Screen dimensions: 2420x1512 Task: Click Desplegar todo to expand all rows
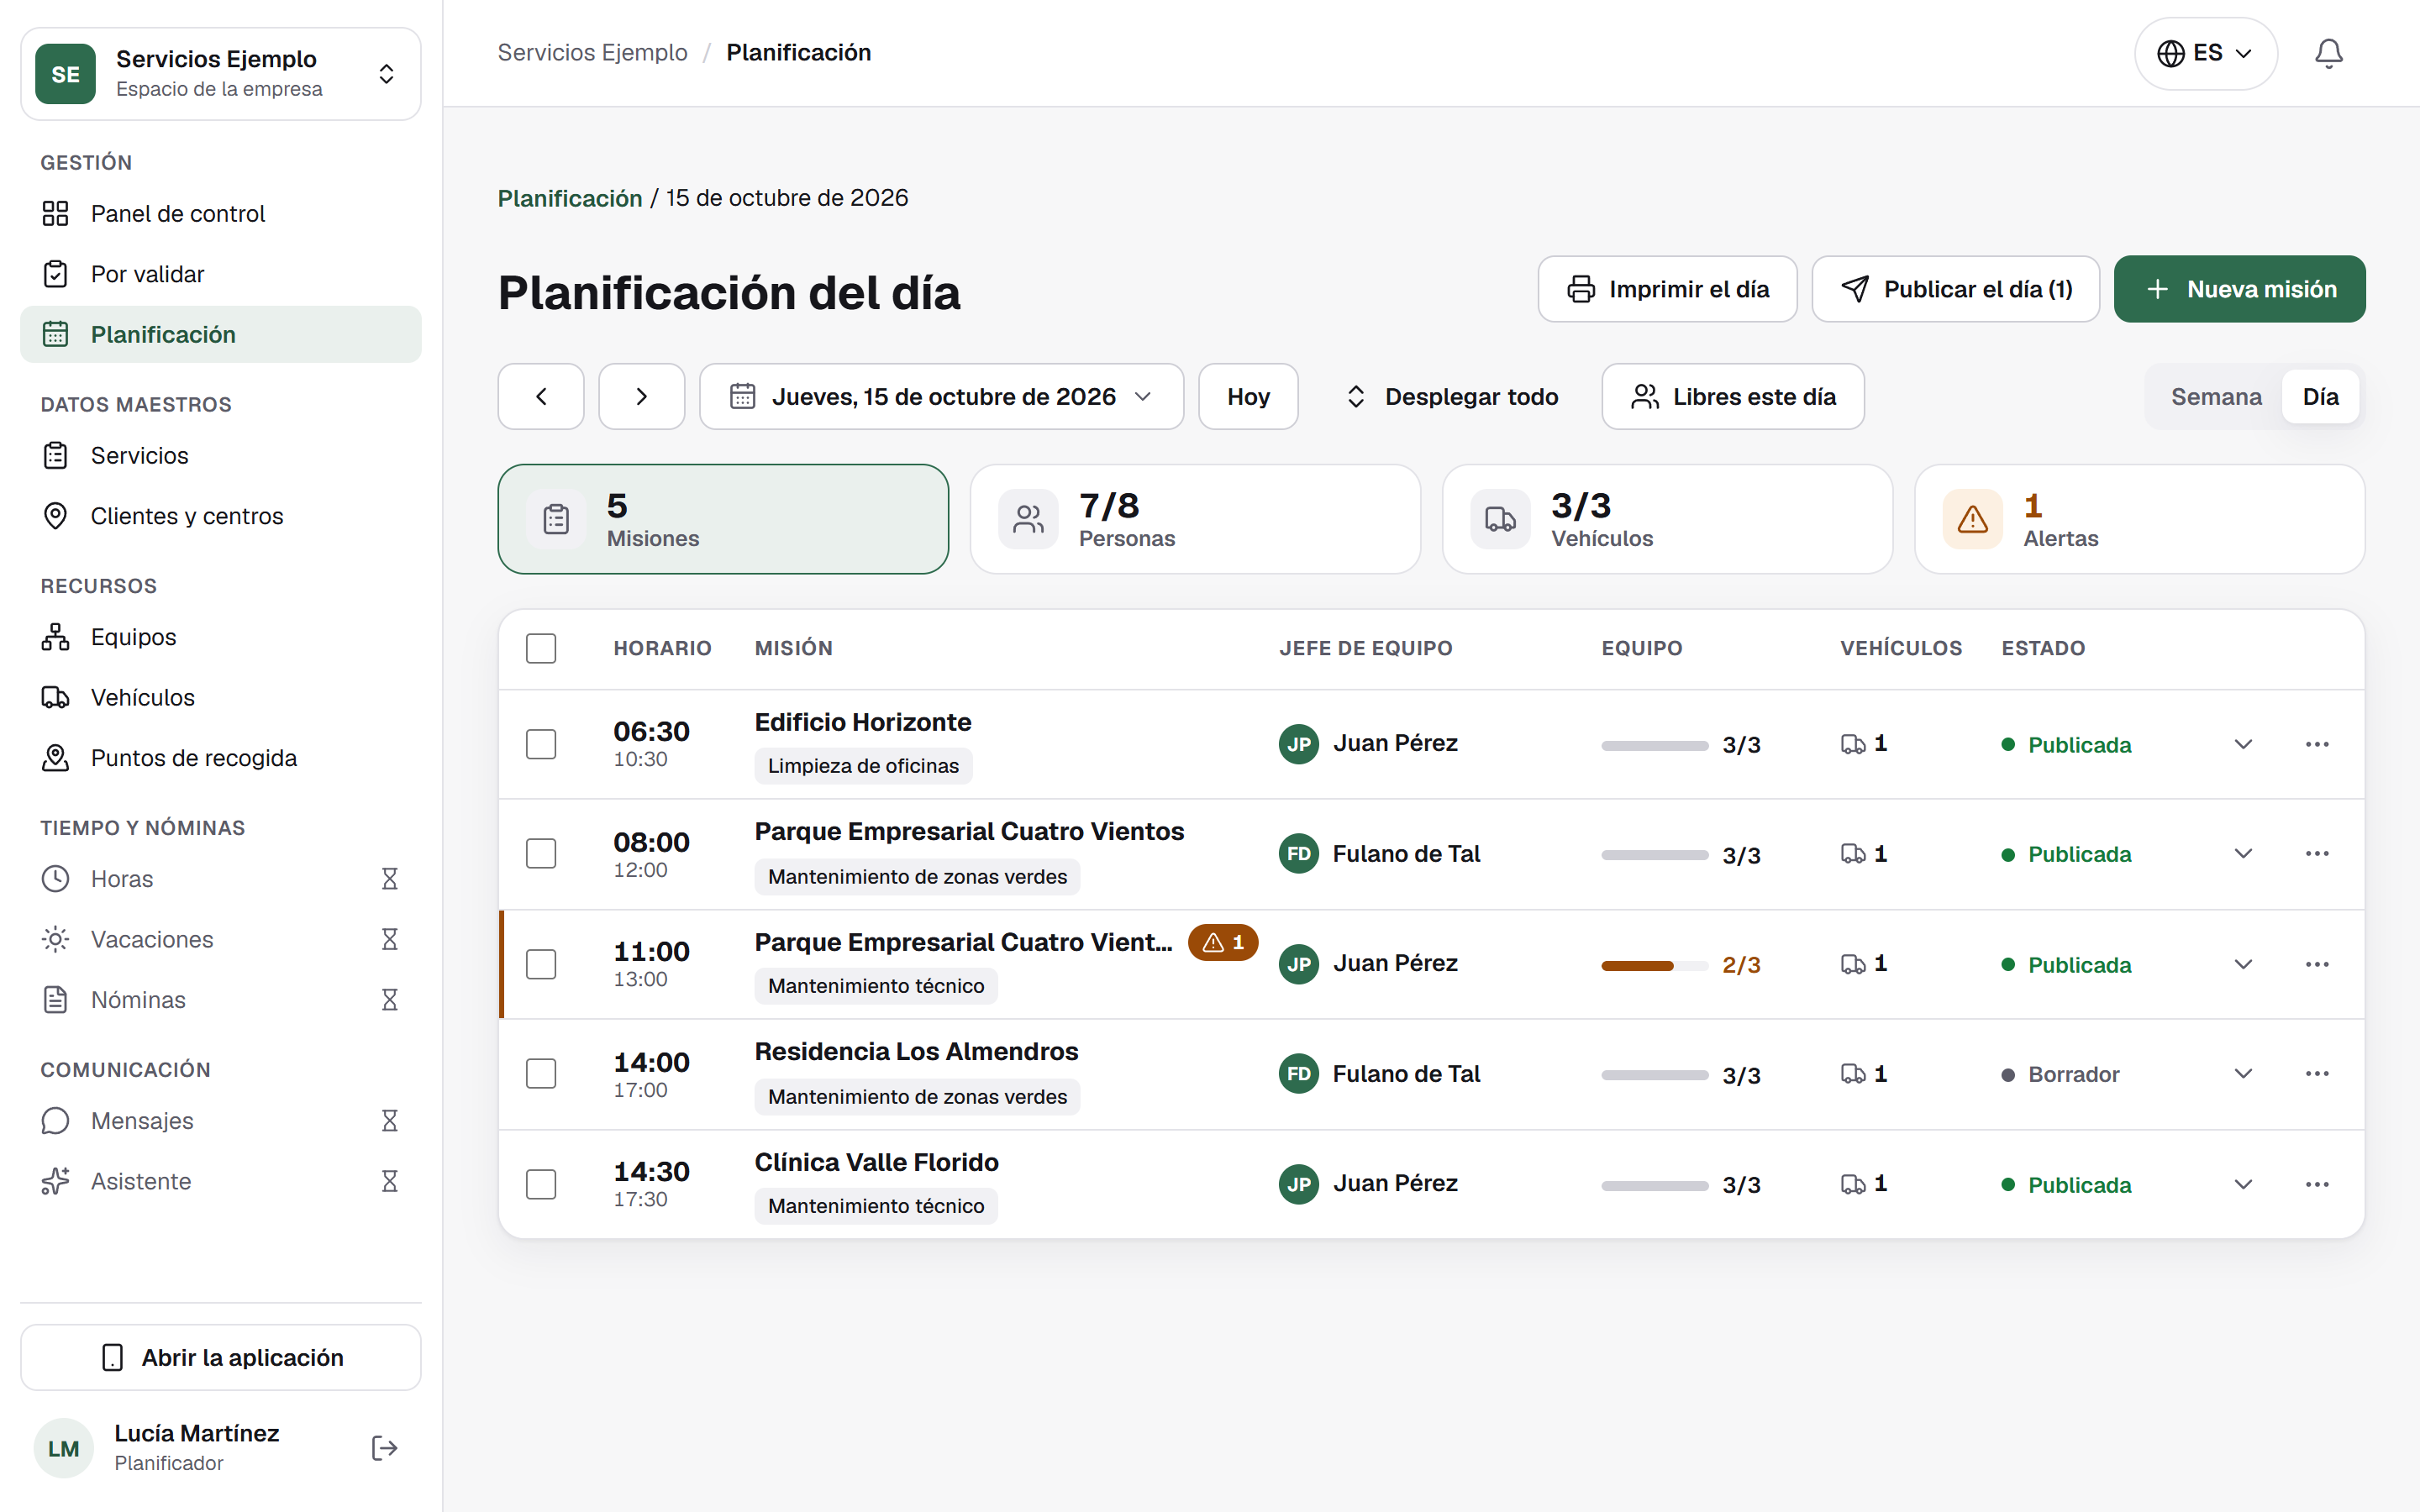pyautogui.click(x=1450, y=396)
